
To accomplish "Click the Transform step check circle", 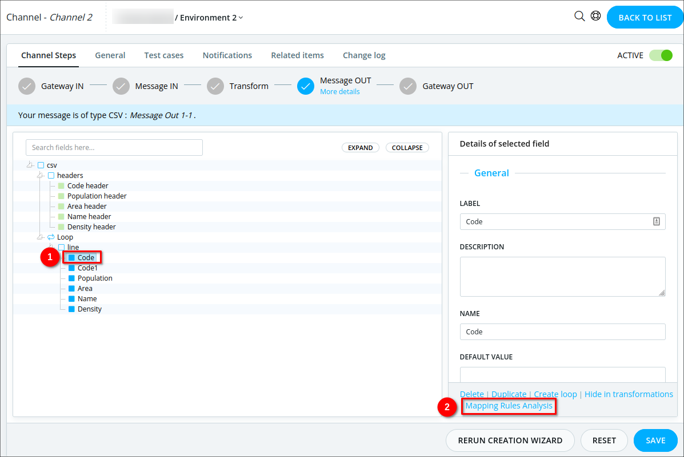I will pos(215,86).
